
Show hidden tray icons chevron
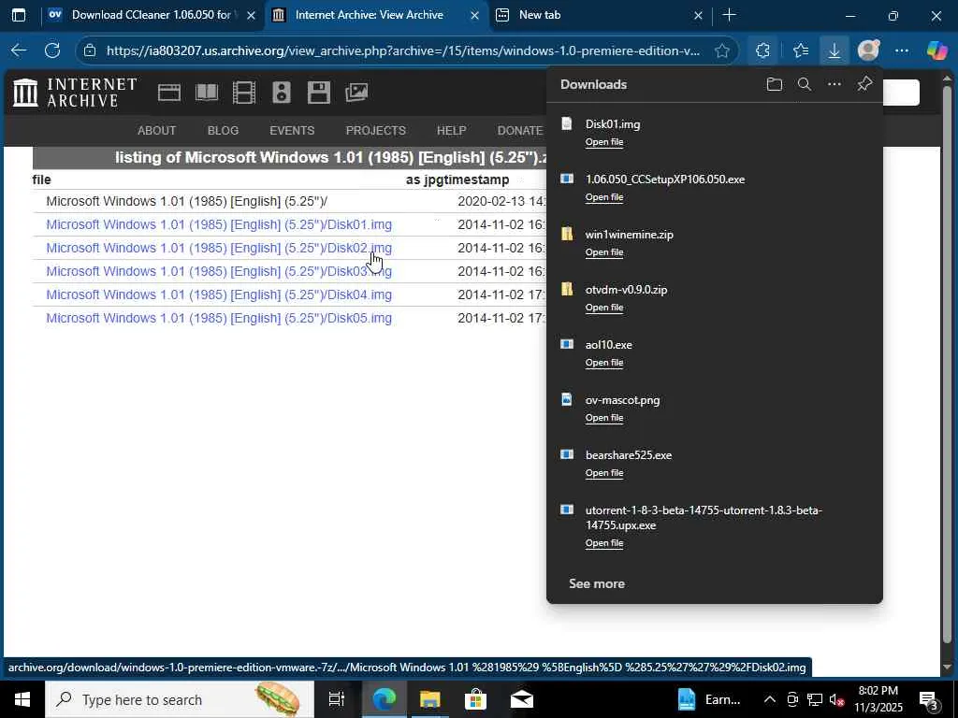(x=770, y=699)
